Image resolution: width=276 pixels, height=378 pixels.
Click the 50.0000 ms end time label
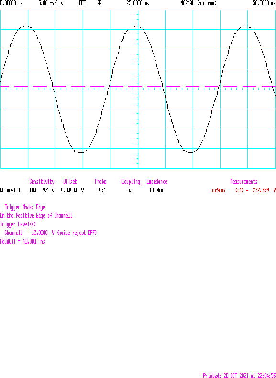click(264, 3)
